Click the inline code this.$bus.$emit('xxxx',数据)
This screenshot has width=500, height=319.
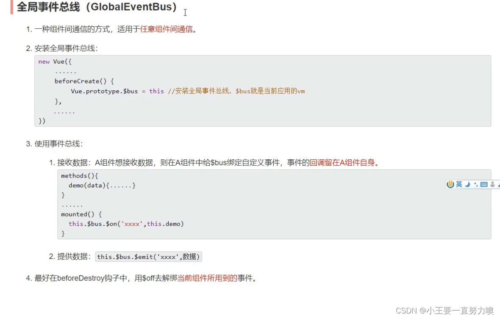point(148,257)
